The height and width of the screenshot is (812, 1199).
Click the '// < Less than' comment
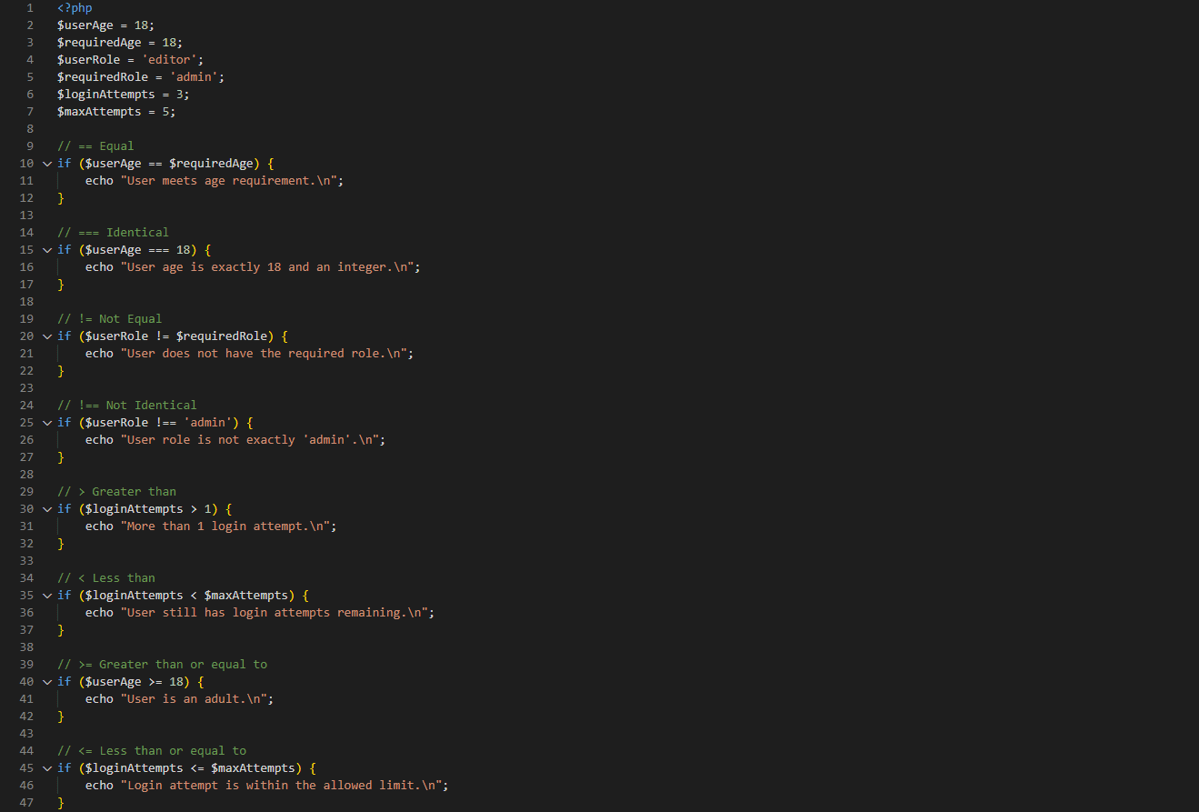[106, 578]
